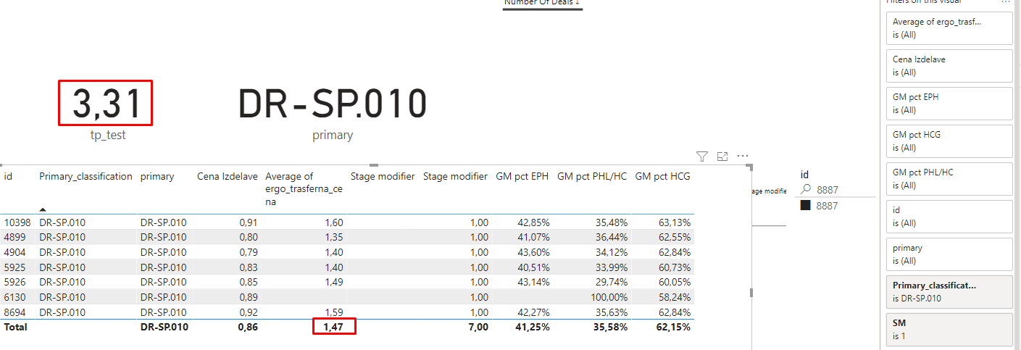
Task: Select id cell 8694
Action: 14,312
